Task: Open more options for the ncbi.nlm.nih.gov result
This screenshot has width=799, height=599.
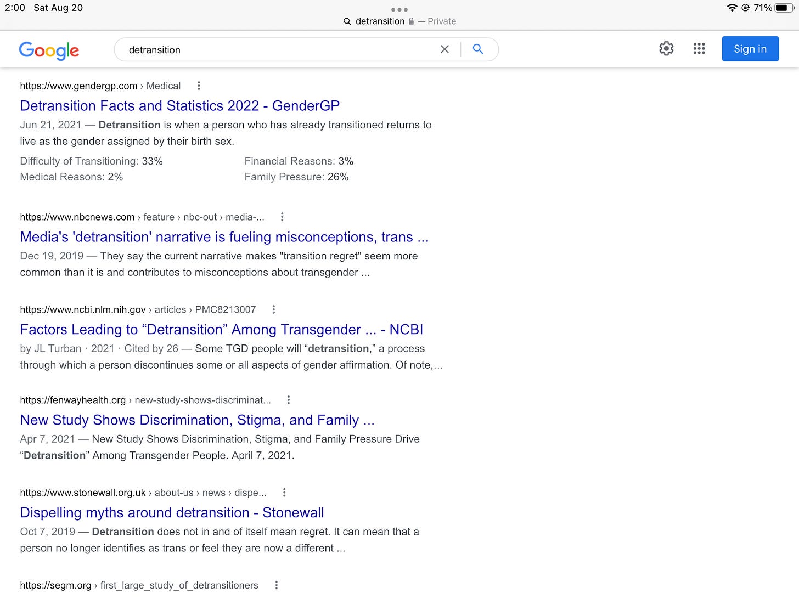Action: (273, 309)
